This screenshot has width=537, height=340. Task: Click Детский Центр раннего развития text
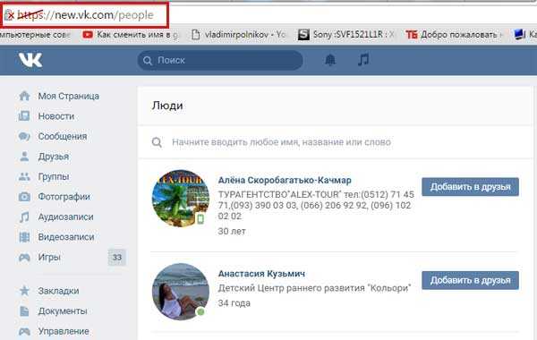tap(314, 288)
